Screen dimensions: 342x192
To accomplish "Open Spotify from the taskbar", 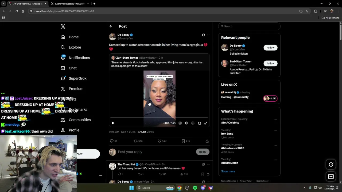I will pyautogui.click(x=195, y=188).
